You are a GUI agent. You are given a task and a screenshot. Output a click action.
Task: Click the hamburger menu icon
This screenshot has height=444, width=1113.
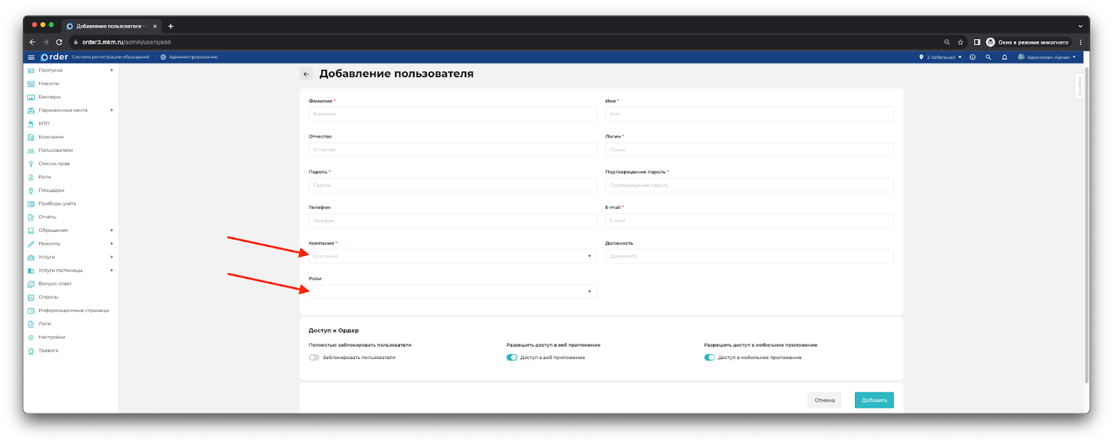pyautogui.click(x=31, y=57)
